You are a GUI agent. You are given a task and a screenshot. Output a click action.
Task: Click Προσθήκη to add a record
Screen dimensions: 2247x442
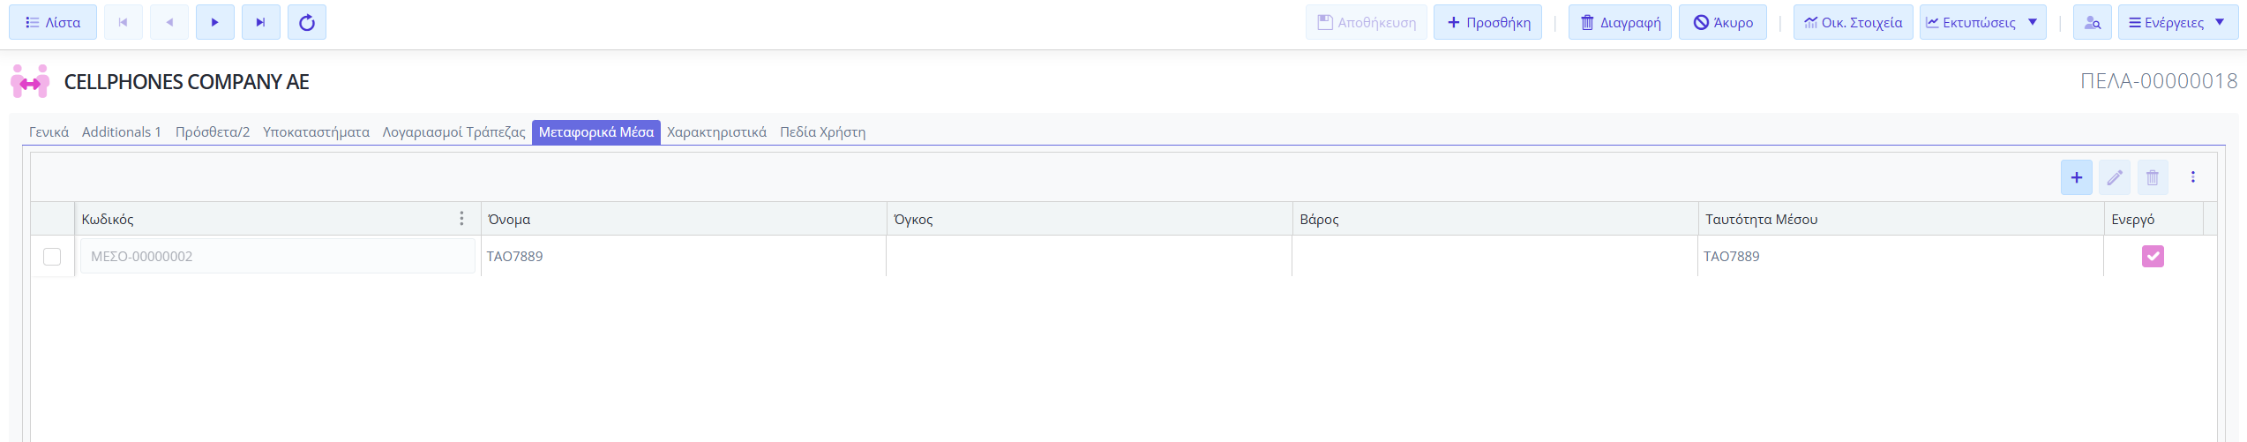pos(1488,22)
